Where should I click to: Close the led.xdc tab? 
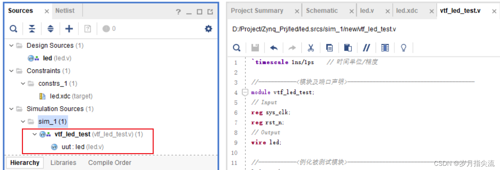coord(431,11)
